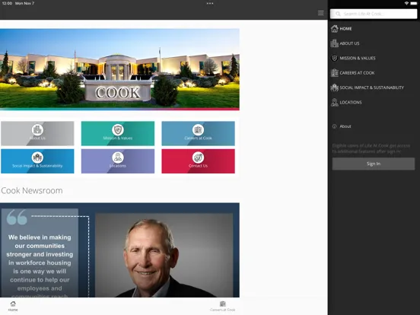Click the Cook Newsroom heading

click(x=32, y=190)
